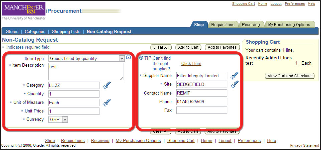Open the Privacy Statement link

tap(305, 146)
